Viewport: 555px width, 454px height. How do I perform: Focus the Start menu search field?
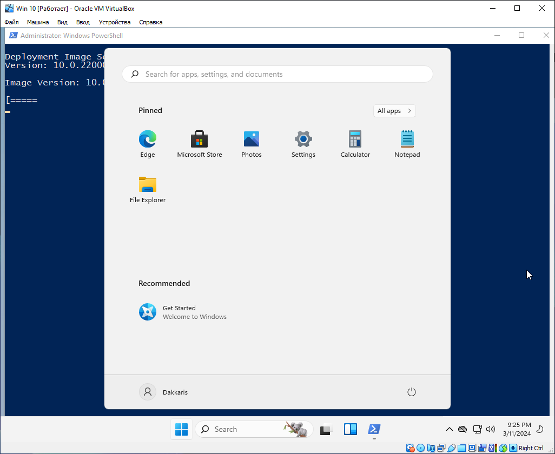tap(277, 74)
